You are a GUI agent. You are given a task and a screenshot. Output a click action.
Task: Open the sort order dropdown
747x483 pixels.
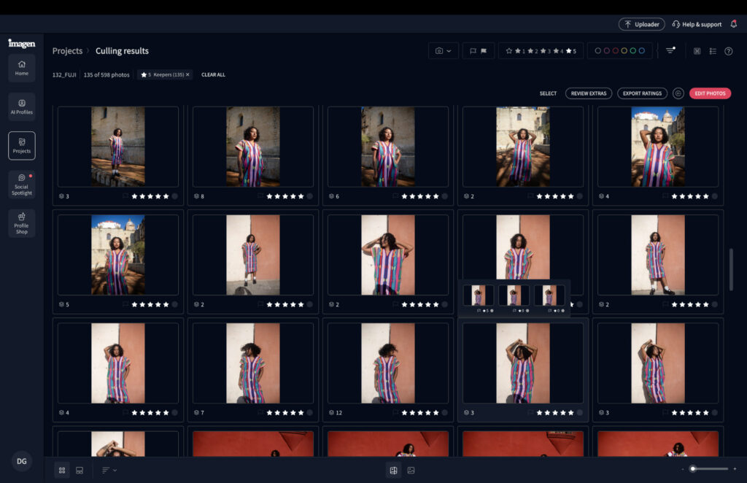[109, 470]
